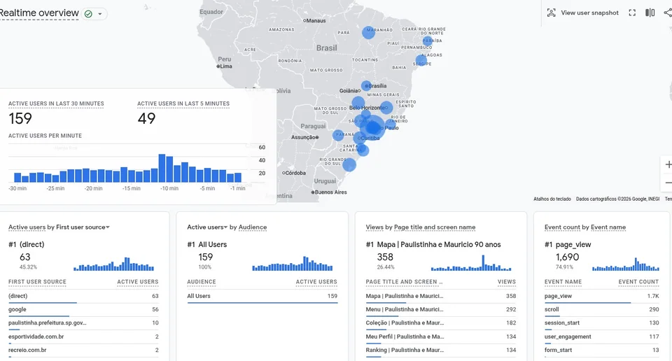Select the page_view event table row
Viewport: 672px width, 361px height.
click(x=602, y=296)
